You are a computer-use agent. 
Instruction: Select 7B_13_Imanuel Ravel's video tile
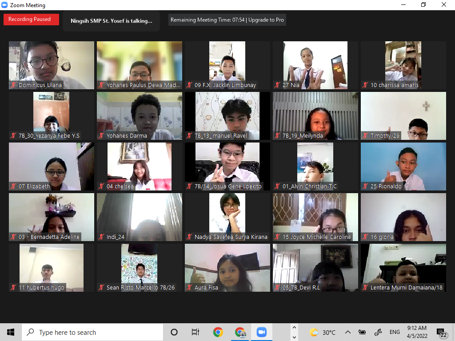coord(227,116)
